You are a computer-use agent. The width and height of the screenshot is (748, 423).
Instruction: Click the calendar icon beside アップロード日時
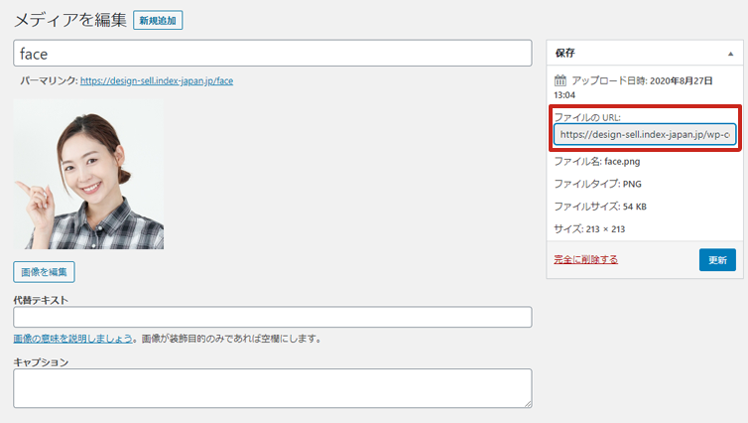click(x=561, y=79)
